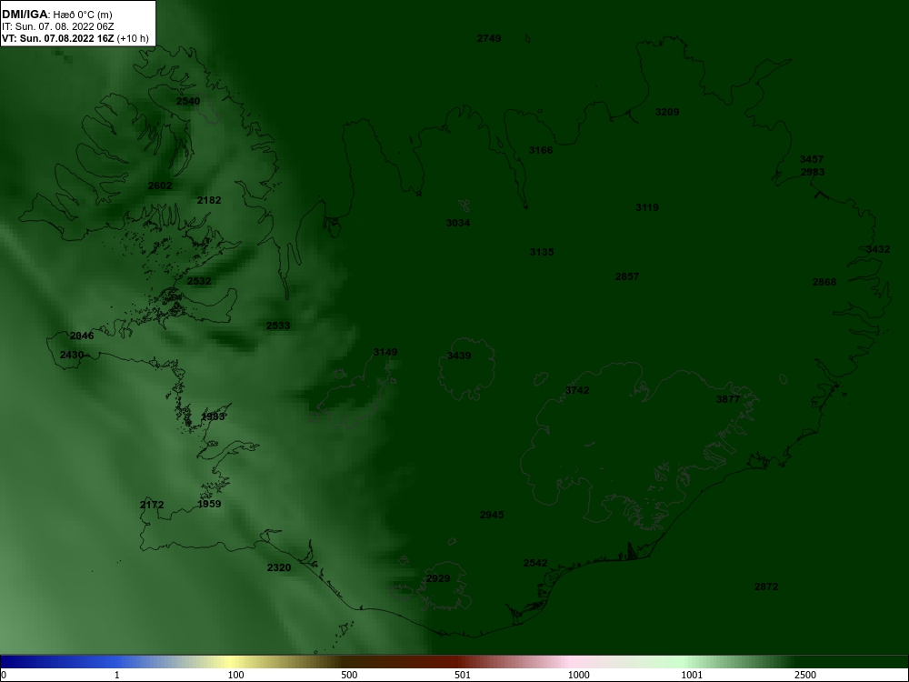Click the VT valid time 16Z line

(75, 39)
